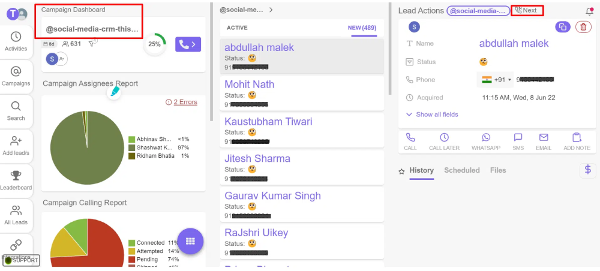Select lead Gaurav Kumar Singh
600x271 pixels.
pyautogui.click(x=302, y=205)
